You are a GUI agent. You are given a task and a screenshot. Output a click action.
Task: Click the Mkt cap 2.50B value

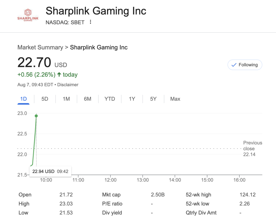pos(158,195)
